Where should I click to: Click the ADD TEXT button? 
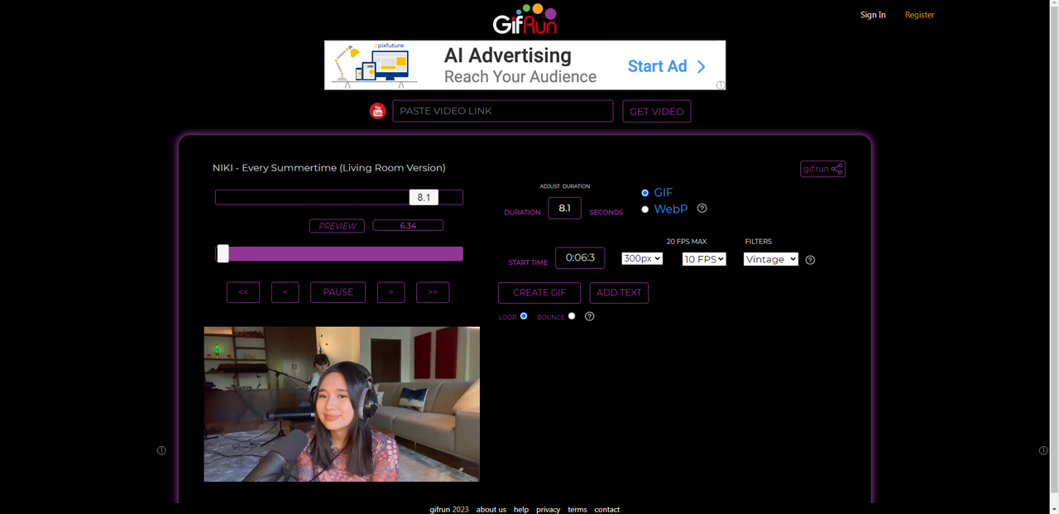click(x=619, y=293)
